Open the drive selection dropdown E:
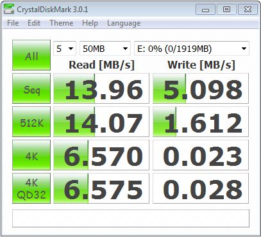Image resolution: width=261 pixels, height=237 pixels. [192, 49]
